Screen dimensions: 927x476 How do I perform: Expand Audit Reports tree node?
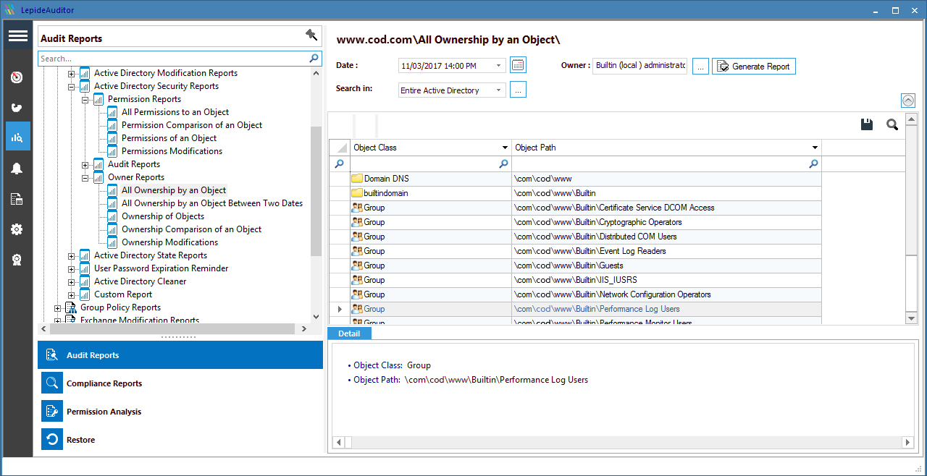(85, 164)
